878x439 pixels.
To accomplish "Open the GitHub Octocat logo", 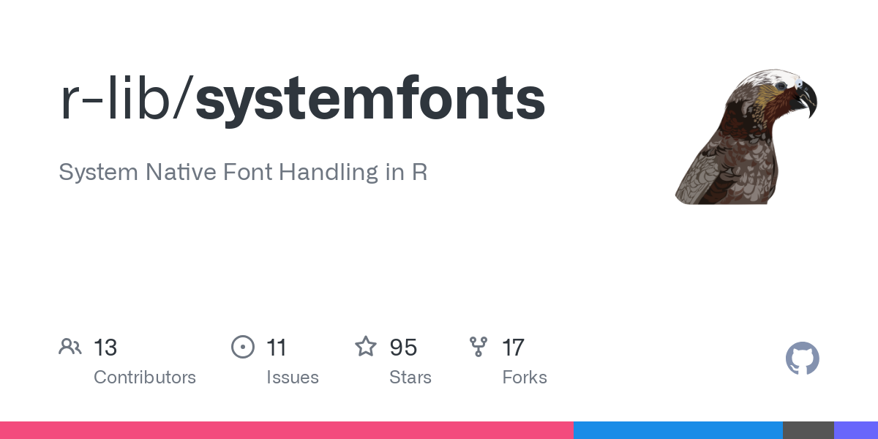I will [803, 359].
